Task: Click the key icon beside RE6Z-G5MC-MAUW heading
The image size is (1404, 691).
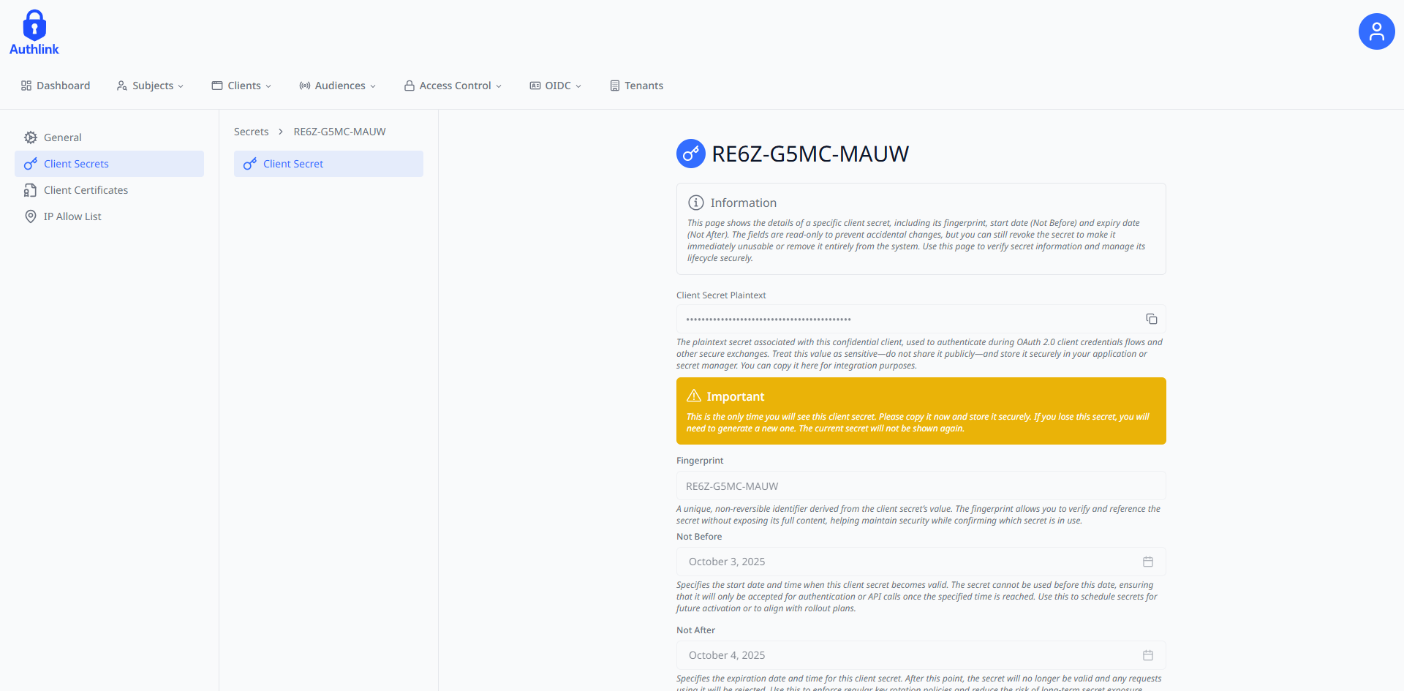Action: (690, 154)
